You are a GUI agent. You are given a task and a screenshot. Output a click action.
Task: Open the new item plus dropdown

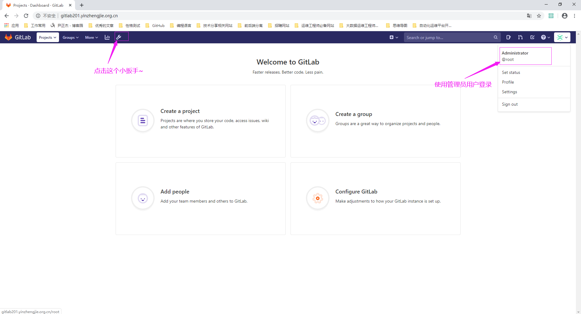tap(394, 37)
